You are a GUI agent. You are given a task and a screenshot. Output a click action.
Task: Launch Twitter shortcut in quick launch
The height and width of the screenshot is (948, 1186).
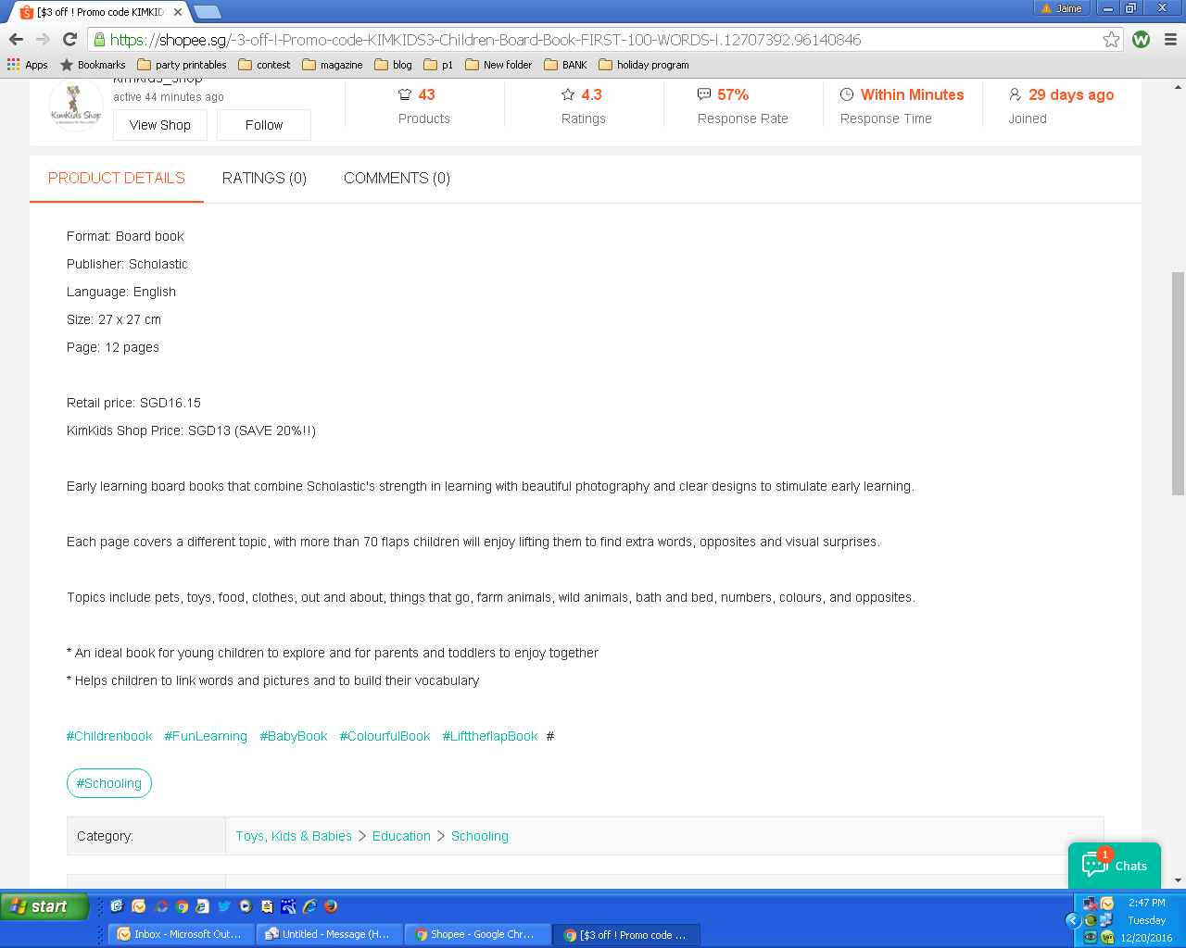(x=224, y=906)
